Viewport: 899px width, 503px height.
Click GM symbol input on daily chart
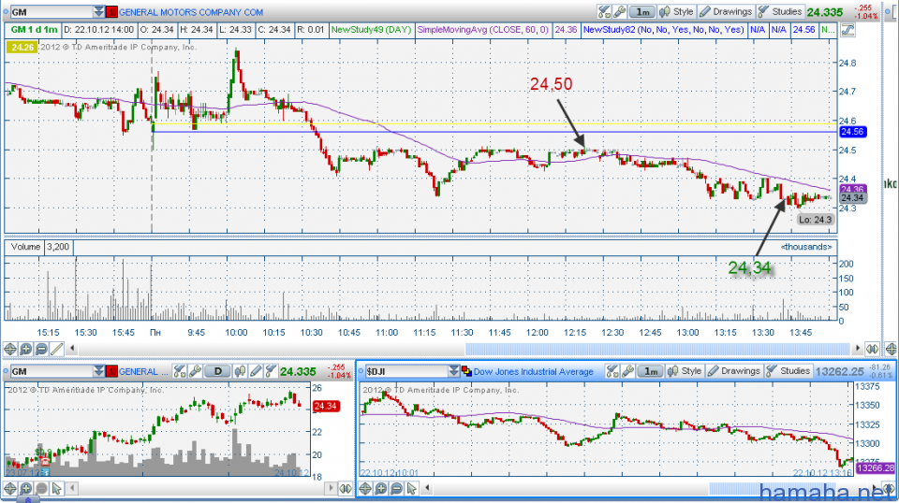point(52,371)
